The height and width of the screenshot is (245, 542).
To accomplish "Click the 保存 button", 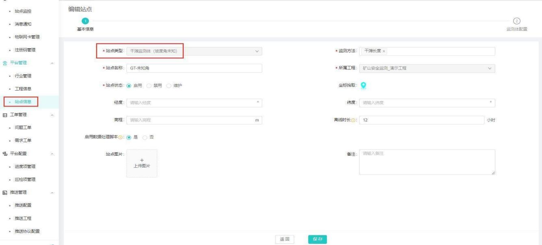I will [317, 239].
